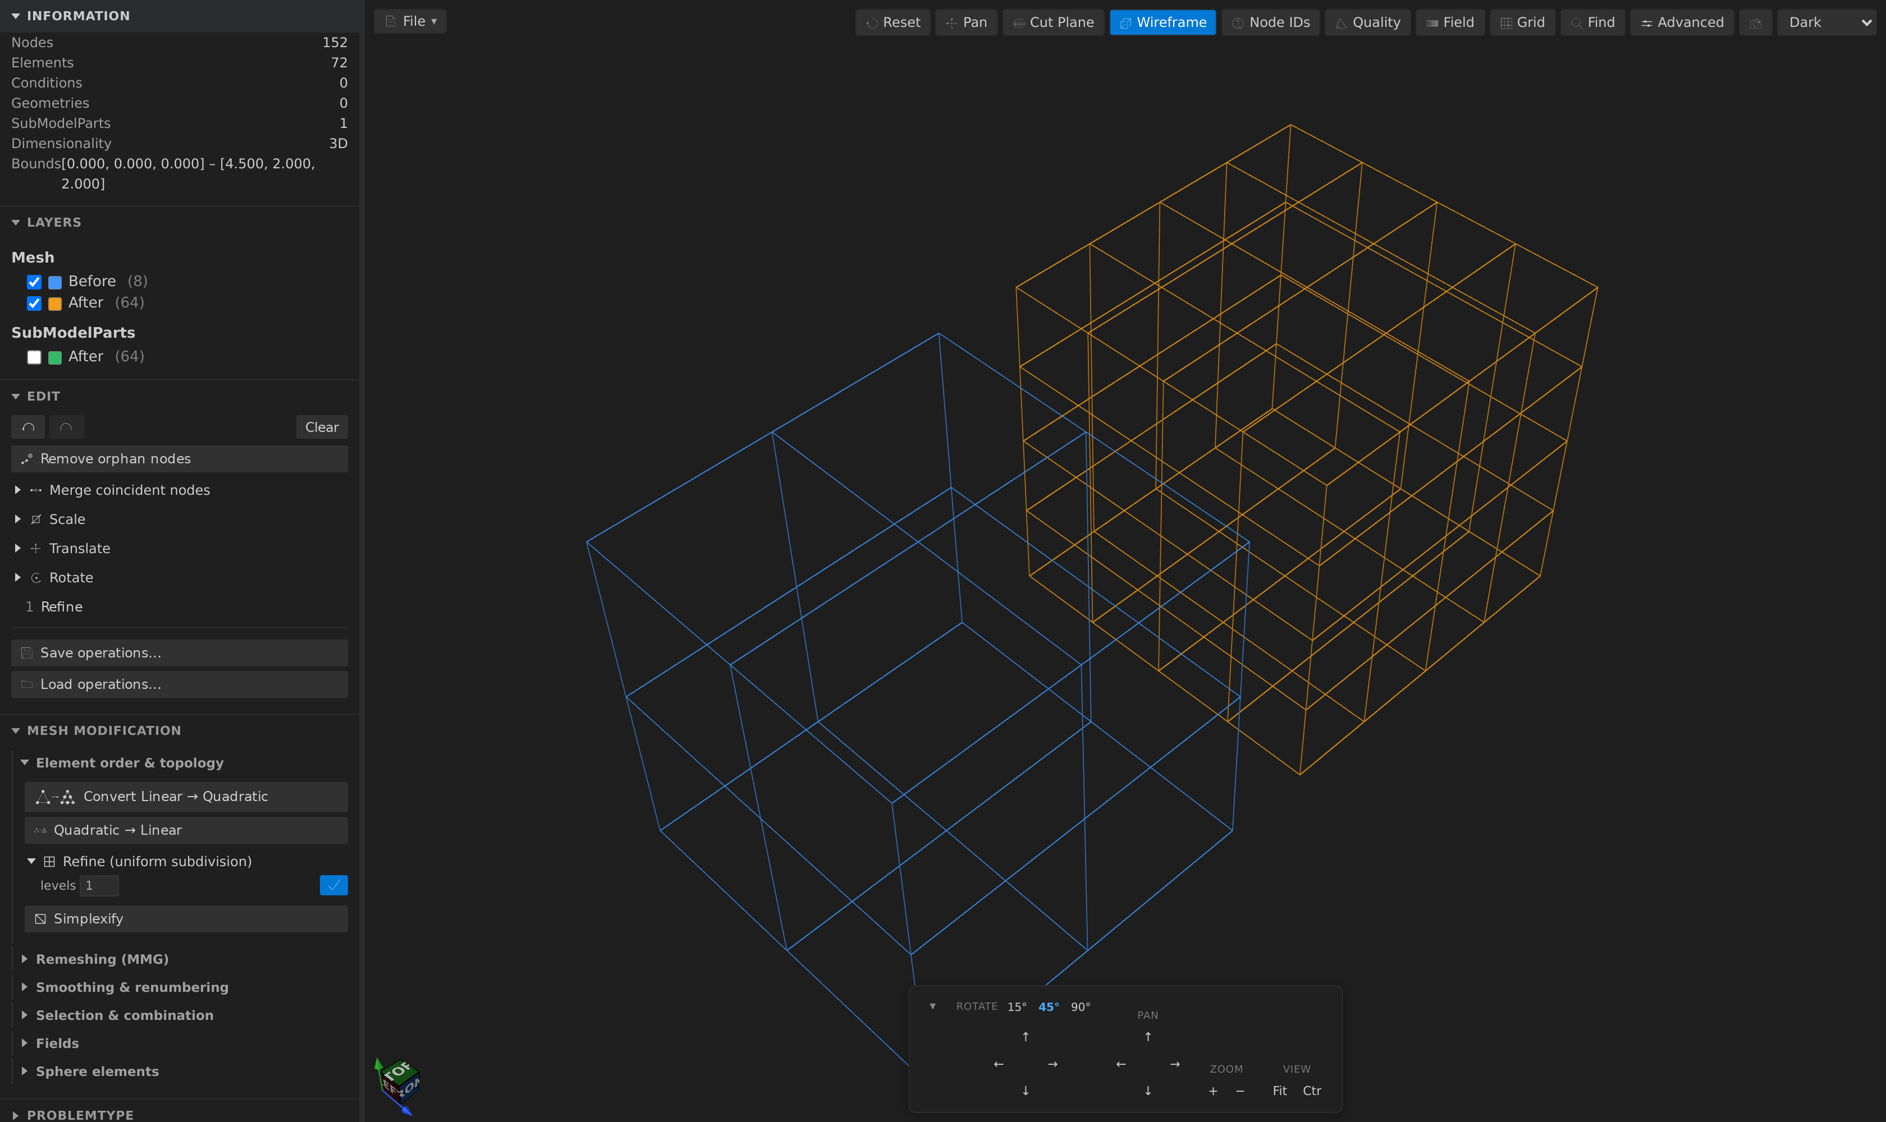Pan view down with the arrow
The image size is (1886, 1122).
[x=1148, y=1090]
